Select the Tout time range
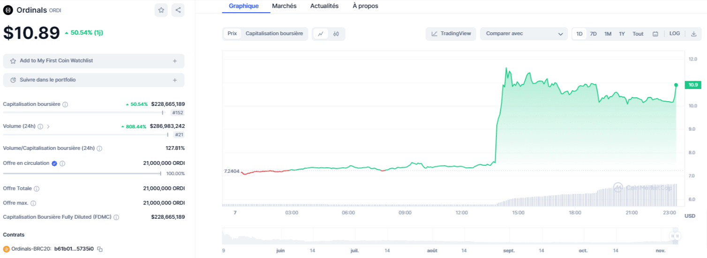 pyautogui.click(x=638, y=34)
